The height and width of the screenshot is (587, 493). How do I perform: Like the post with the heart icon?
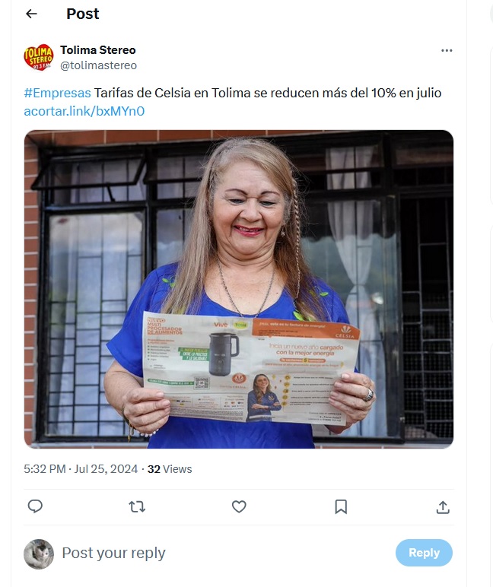[239, 507]
